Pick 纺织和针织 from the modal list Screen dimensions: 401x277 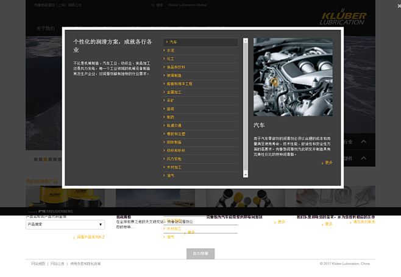200,151
